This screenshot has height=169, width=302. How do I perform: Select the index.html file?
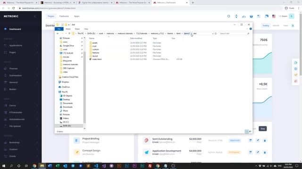(97, 59)
